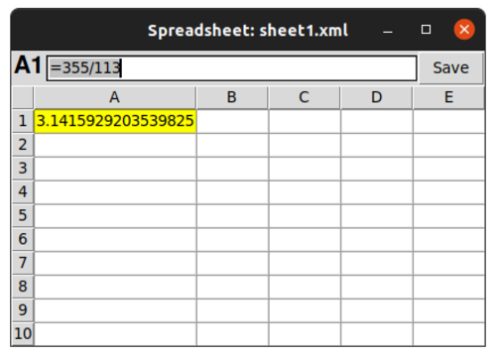Click the formula input field containing =355/113
This screenshot has width=496, height=357.
click(x=231, y=68)
